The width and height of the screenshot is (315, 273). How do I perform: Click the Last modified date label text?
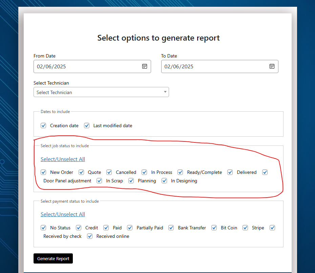click(113, 126)
